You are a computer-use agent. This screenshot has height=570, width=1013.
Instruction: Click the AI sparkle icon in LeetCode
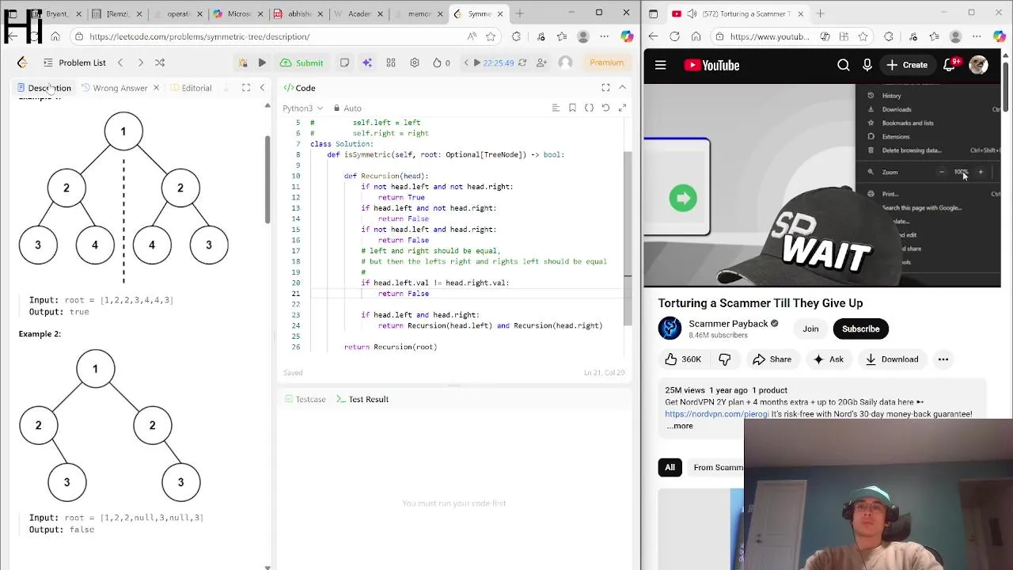(367, 63)
